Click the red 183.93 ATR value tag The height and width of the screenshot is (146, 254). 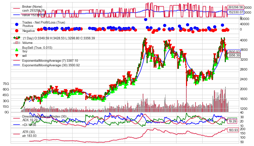click(x=233, y=130)
